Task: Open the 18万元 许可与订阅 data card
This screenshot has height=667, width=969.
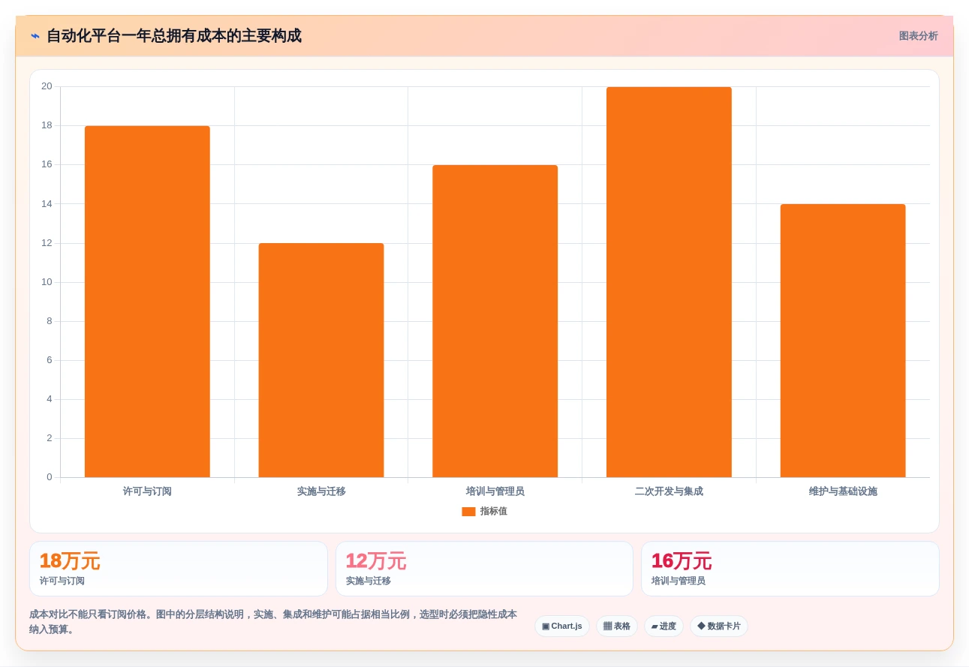Action: (179, 569)
